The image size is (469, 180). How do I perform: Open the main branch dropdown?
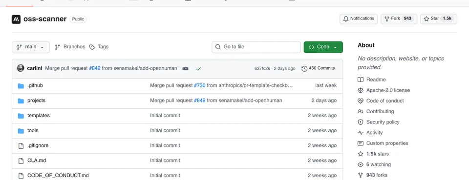pyautogui.click(x=31, y=47)
